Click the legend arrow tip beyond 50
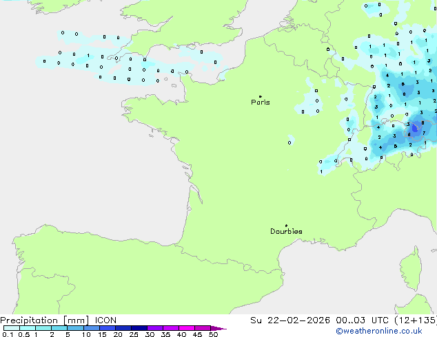 pos(218,328)
